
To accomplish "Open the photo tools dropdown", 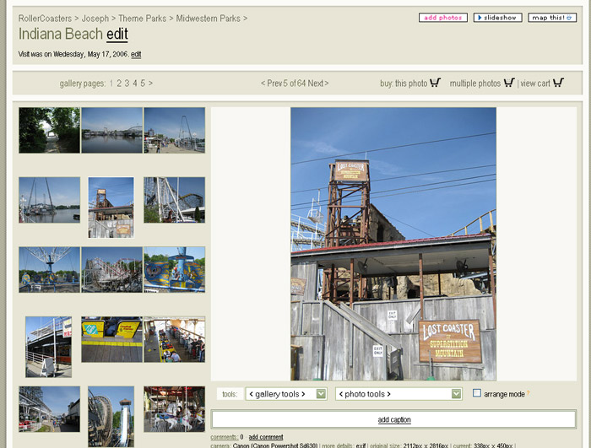I will (399, 394).
